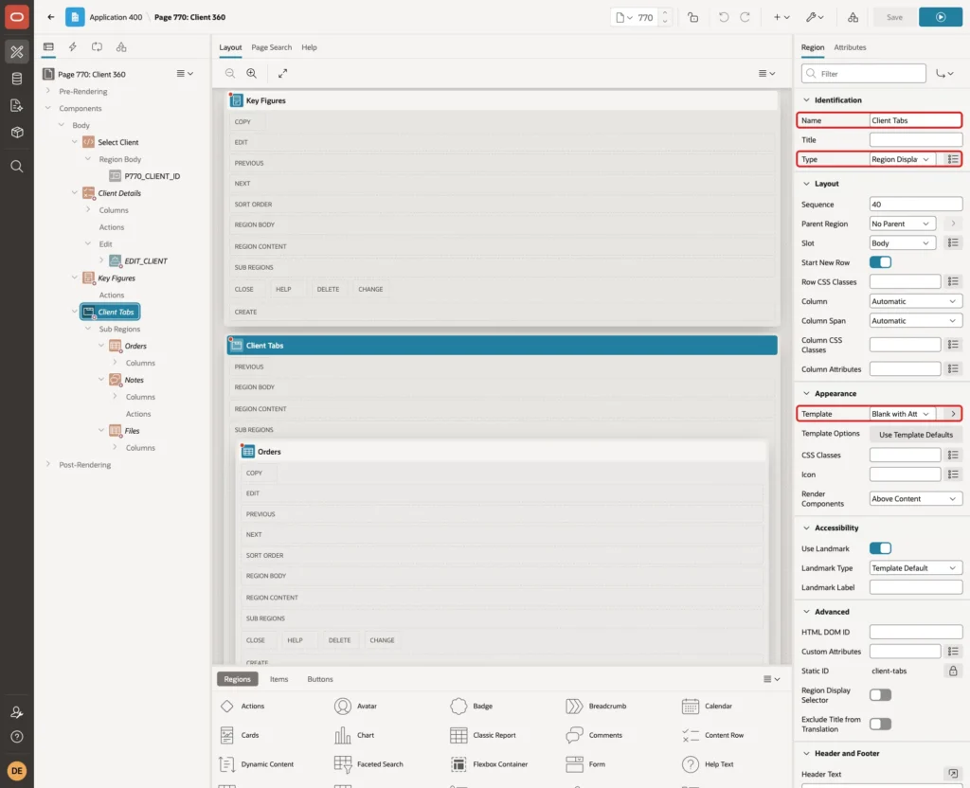
Task: Open SQL Workshop database icon
Action: coord(17,79)
